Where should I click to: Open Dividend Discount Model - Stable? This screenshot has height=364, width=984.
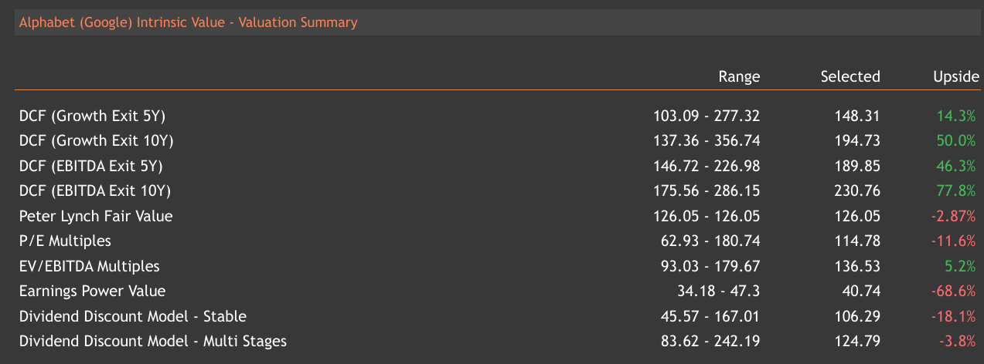click(133, 316)
